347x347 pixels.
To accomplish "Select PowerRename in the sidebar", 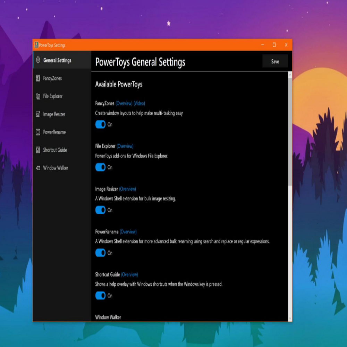I will coord(62,132).
